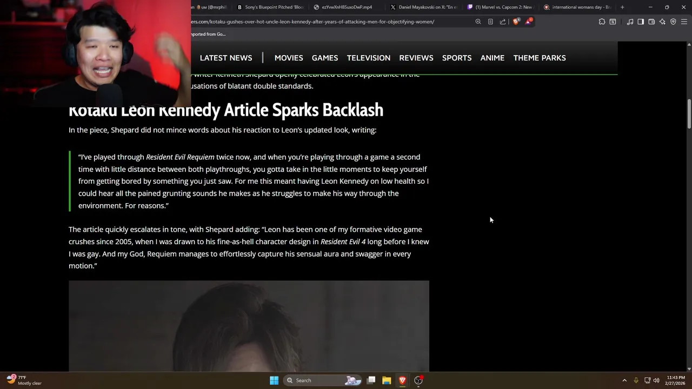
Task: Open the Windows Start button
Action: [274, 380]
